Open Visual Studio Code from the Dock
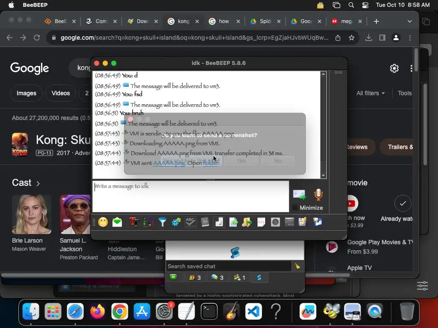This screenshot has width=438, height=328. 253,311
